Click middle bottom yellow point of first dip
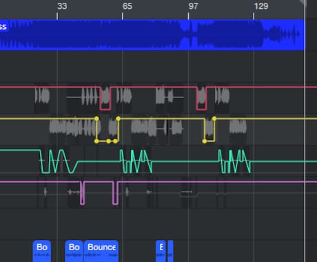The width and height of the screenshot is (317, 262). [108, 141]
